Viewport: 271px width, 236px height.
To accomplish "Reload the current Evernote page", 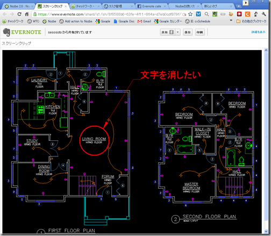I will pyautogui.click(x=19, y=14).
